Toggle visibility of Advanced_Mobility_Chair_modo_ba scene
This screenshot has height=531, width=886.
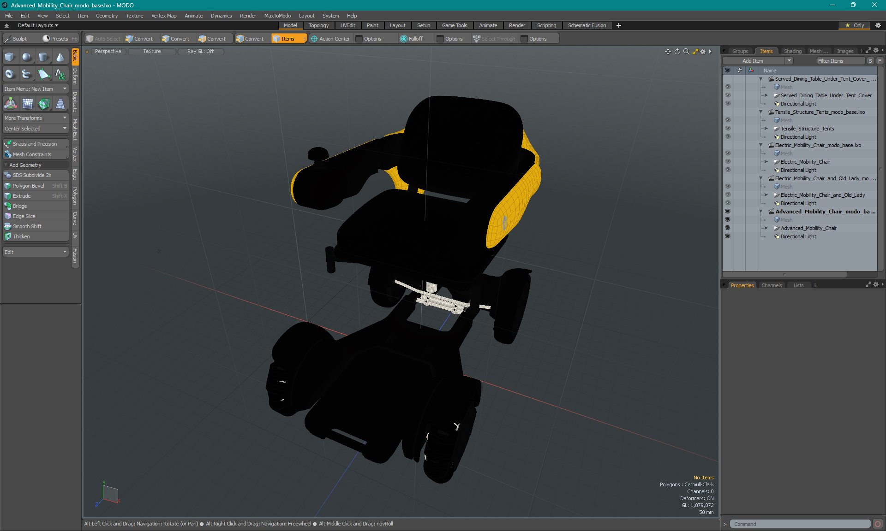click(728, 212)
